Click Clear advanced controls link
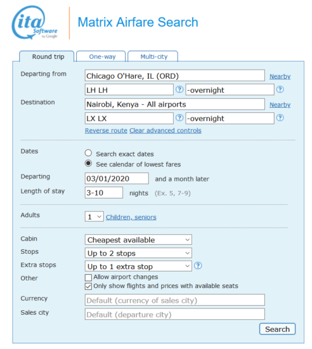This screenshot has height=349, width=312. [x=166, y=131]
